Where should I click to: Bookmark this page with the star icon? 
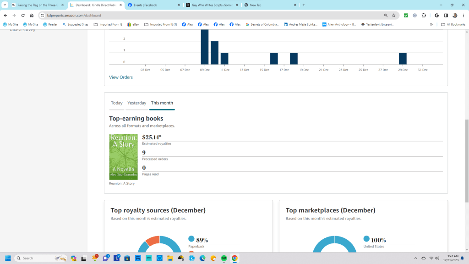[x=393, y=15]
